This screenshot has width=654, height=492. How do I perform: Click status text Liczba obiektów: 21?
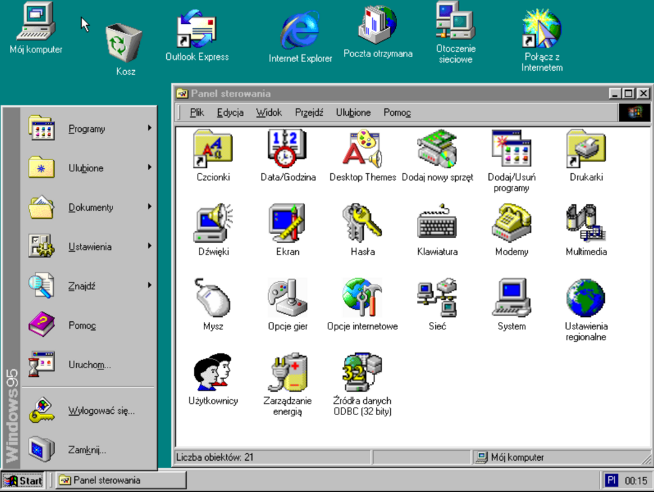215,457
